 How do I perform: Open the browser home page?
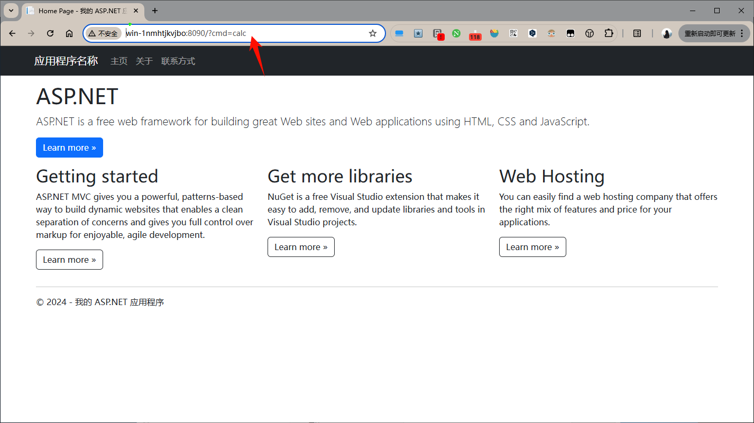69,33
